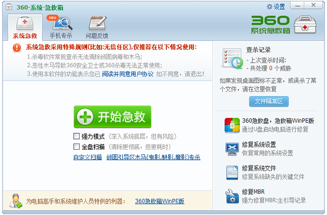This screenshot has height=215, width=327.
Task: Click the red warning exclamation icon
Action: tap(17, 47)
